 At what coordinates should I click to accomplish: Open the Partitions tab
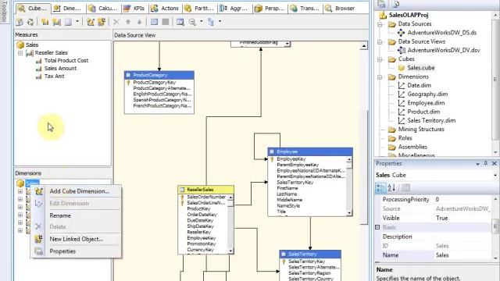tap(199, 9)
